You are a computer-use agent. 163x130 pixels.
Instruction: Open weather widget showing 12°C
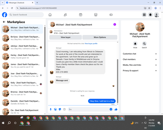[x=135, y=123]
